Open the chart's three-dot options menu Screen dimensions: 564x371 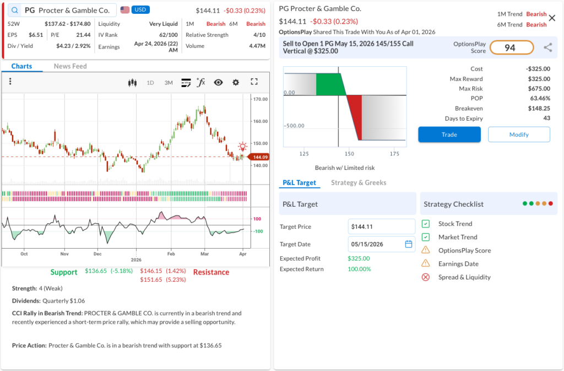[10, 82]
